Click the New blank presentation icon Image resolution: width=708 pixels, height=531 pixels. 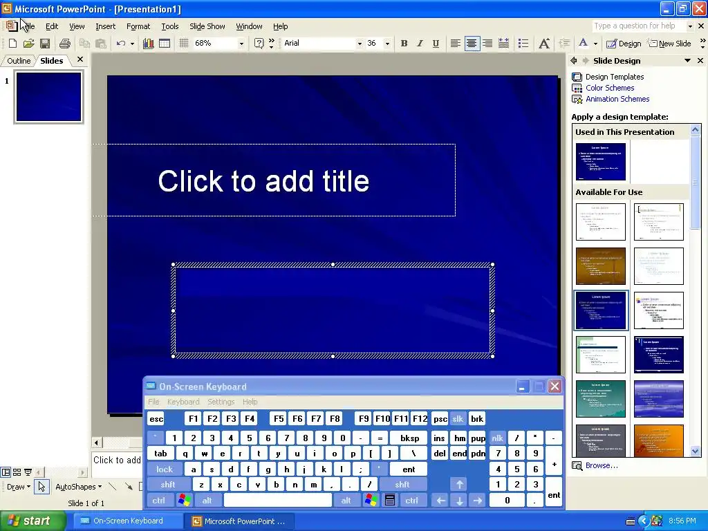coord(12,44)
